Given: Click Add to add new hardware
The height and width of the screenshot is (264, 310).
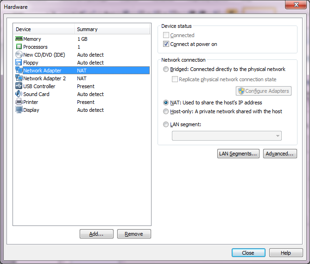Looking at the screenshot, I should point(96,234).
